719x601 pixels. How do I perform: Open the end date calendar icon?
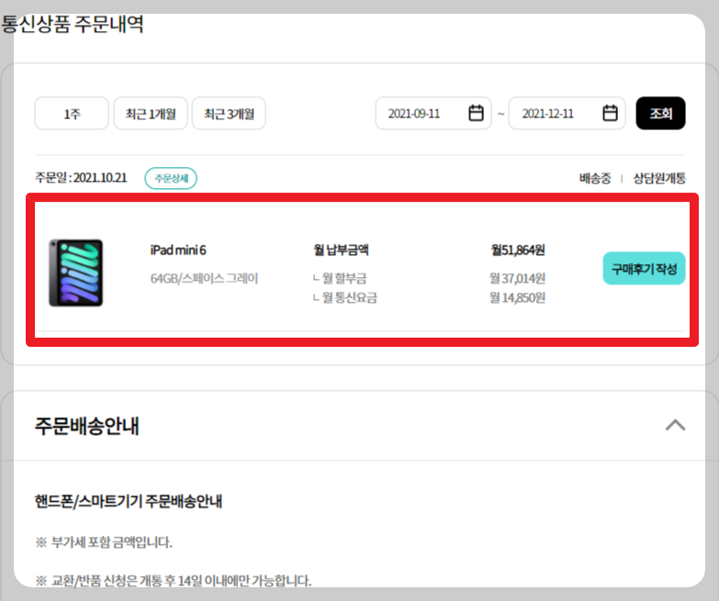(610, 113)
